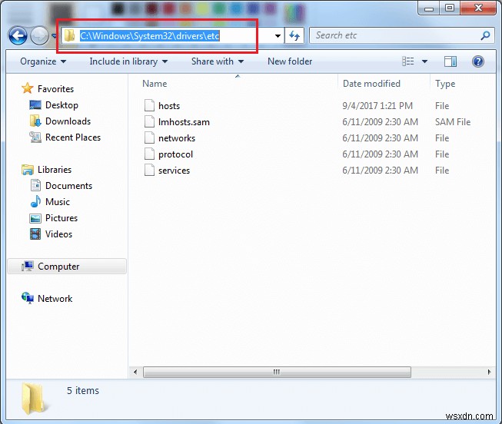This screenshot has height=424, width=502.
Task: Click the 9/4/2017 1:21 PM date cell
Action: [x=377, y=106]
